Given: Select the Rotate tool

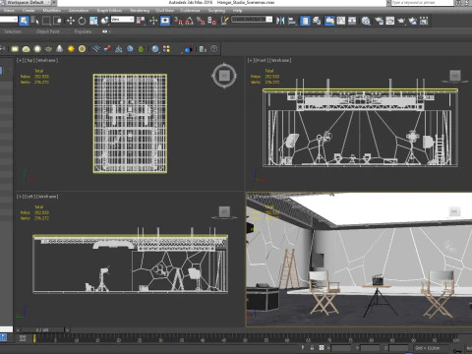Looking at the screenshot, I should (x=82, y=21).
